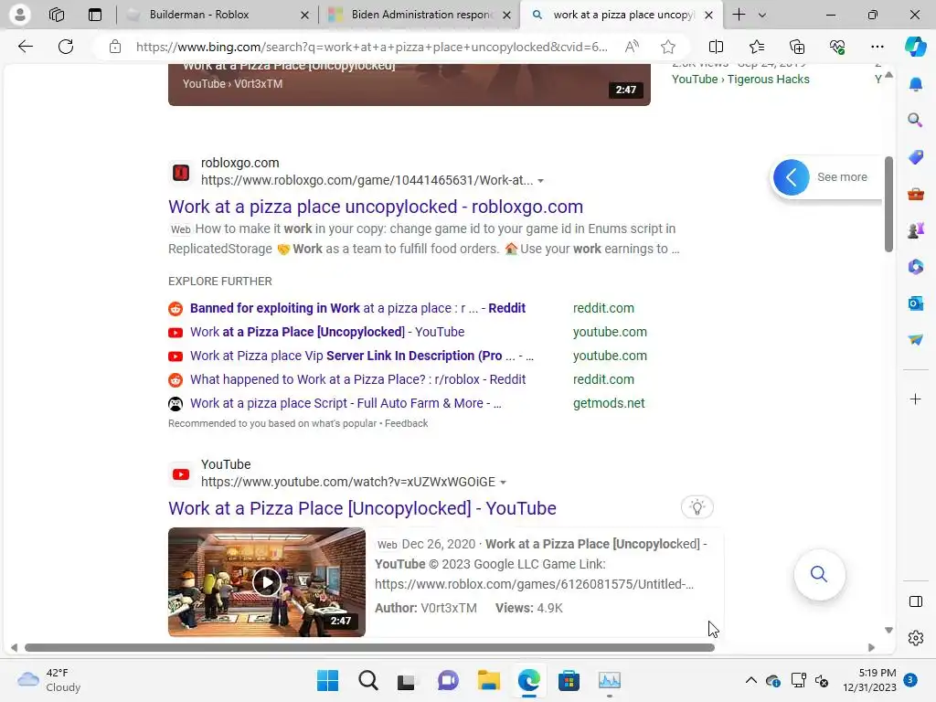Expand the YouTube URL dropdown arrow

tap(504, 483)
